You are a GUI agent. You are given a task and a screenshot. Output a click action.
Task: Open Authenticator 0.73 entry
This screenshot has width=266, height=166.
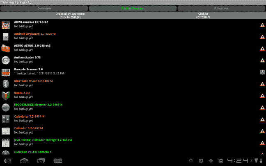[x=133, y=60]
